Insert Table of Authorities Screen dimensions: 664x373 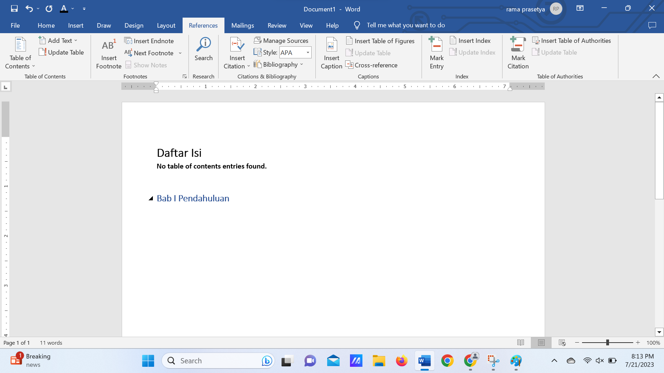coord(572,41)
